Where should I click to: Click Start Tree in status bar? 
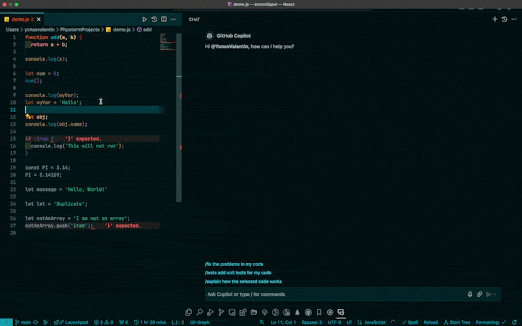tap(457, 322)
